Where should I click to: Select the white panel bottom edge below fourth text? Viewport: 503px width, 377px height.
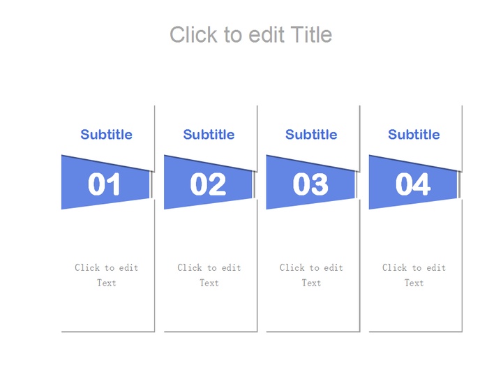click(x=415, y=330)
